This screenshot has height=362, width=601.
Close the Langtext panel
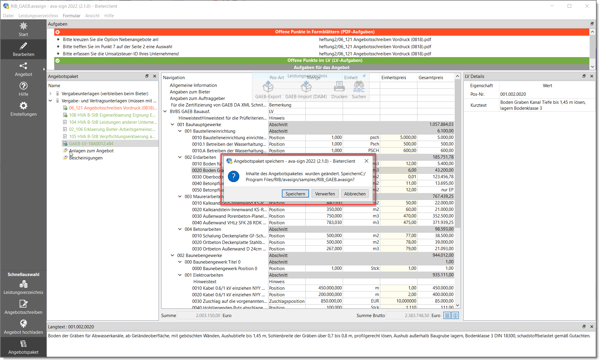point(592,327)
